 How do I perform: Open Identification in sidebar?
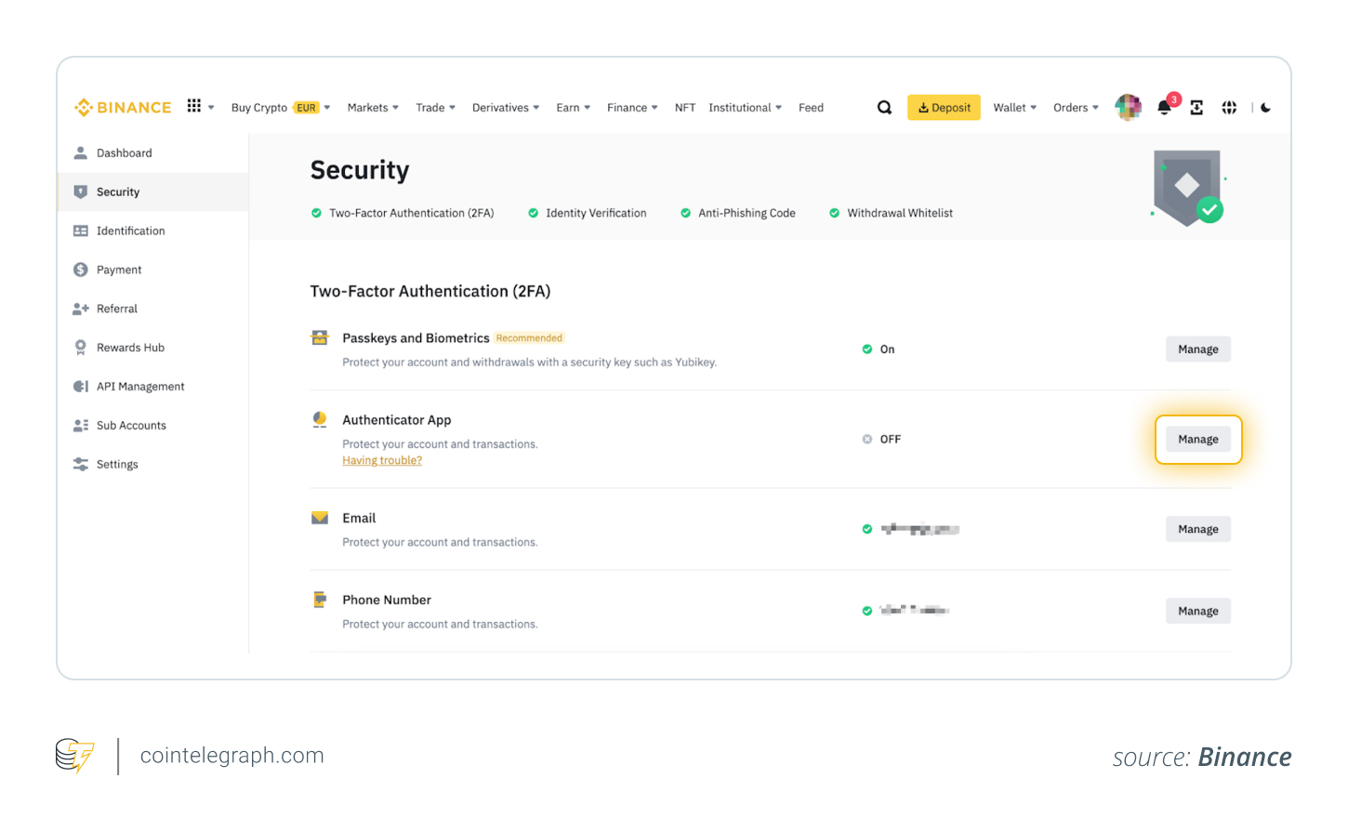tap(152, 231)
